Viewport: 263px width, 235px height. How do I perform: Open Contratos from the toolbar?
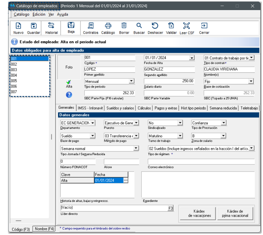[x=91, y=26]
